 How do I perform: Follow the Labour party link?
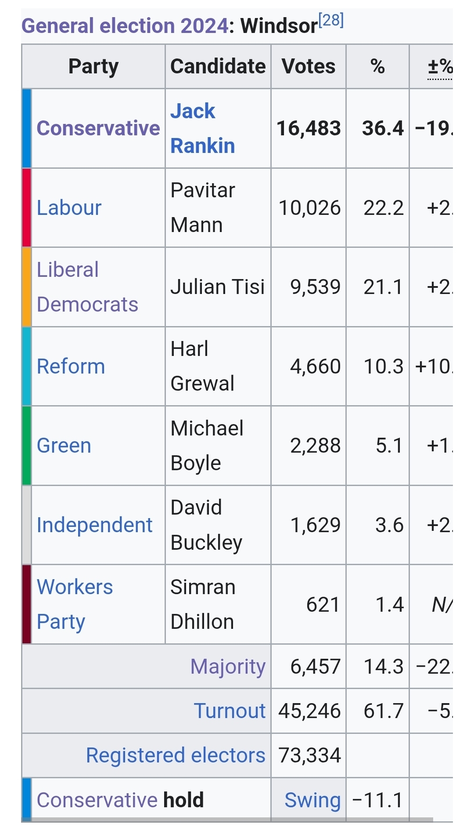pyautogui.click(x=69, y=208)
